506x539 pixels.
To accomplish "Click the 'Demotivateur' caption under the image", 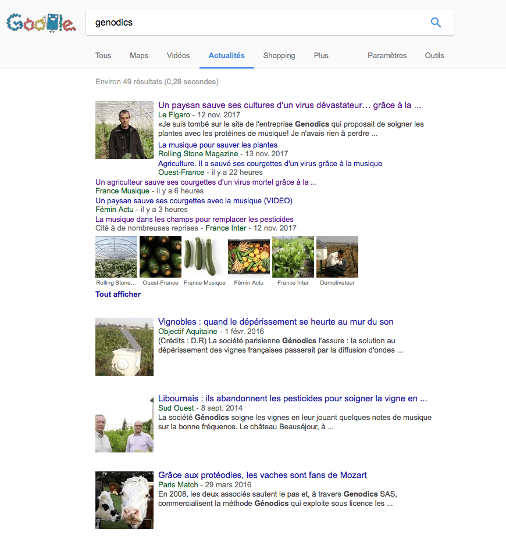I will click(x=337, y=282).
